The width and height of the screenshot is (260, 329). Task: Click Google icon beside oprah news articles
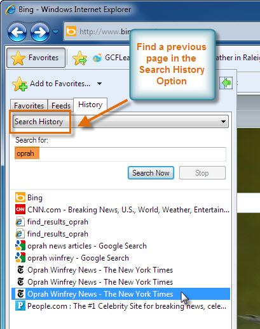click(20, 245)
